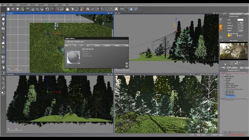
Task: Click the yellow swatch under View through
Action: [229, 36]
